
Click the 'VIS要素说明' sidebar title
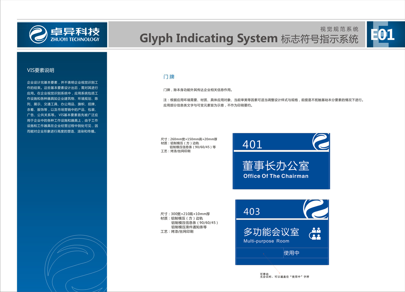41,70
